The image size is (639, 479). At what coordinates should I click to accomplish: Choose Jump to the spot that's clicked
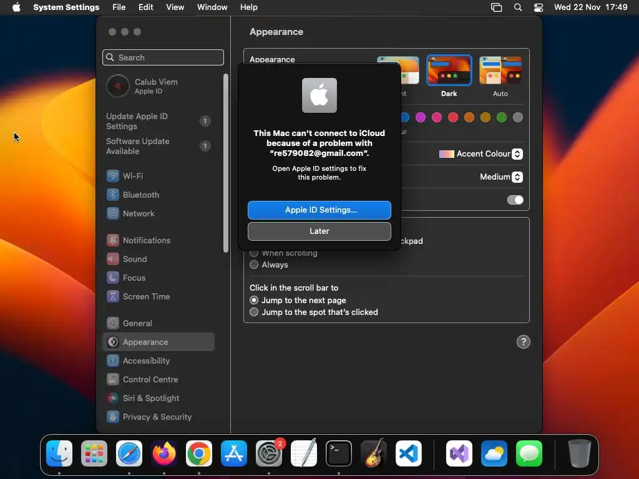coord(254,312)
